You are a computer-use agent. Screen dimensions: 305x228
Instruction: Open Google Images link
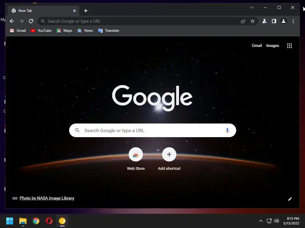[273, 45]
